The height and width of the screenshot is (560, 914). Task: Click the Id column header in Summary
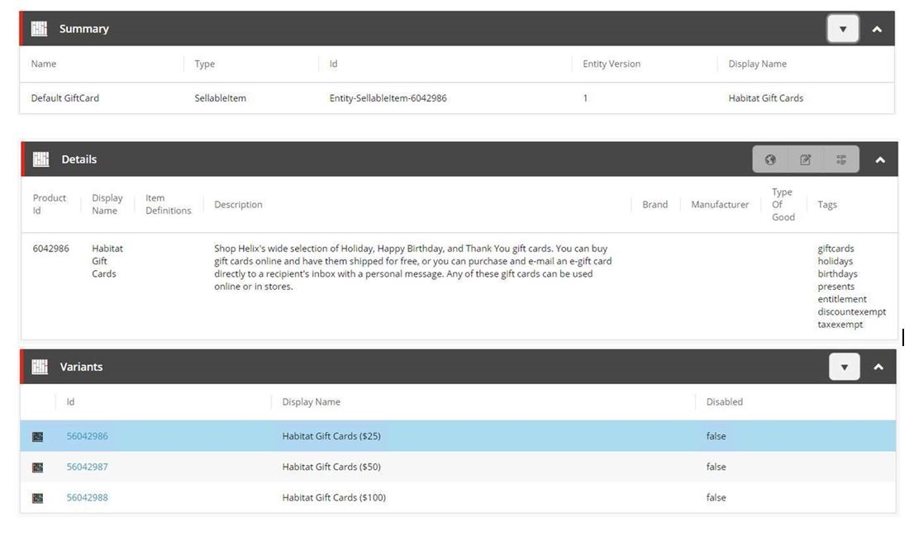tap(333, 64)
